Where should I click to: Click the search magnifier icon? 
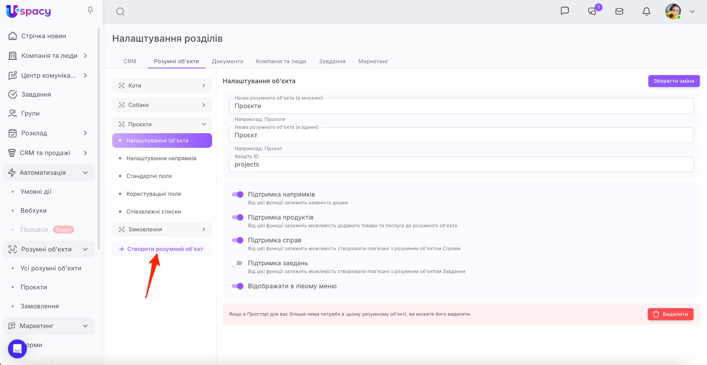[120, 12]
